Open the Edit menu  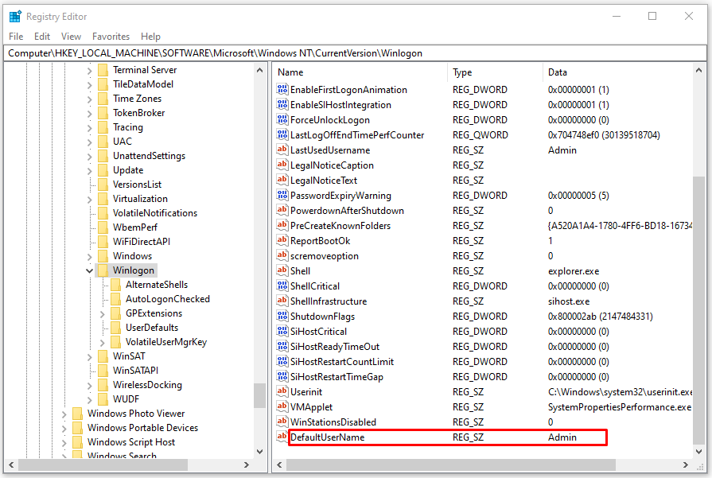click(42, 37)
